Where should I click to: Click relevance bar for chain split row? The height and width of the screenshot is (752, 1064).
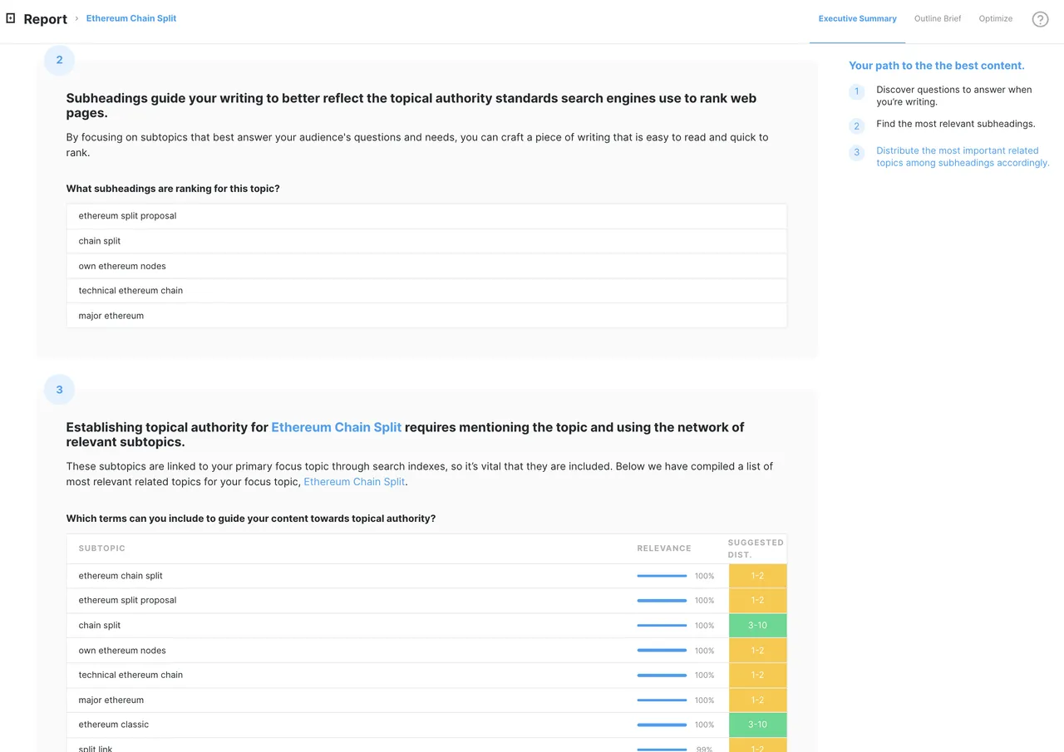(x=662, y=626)
